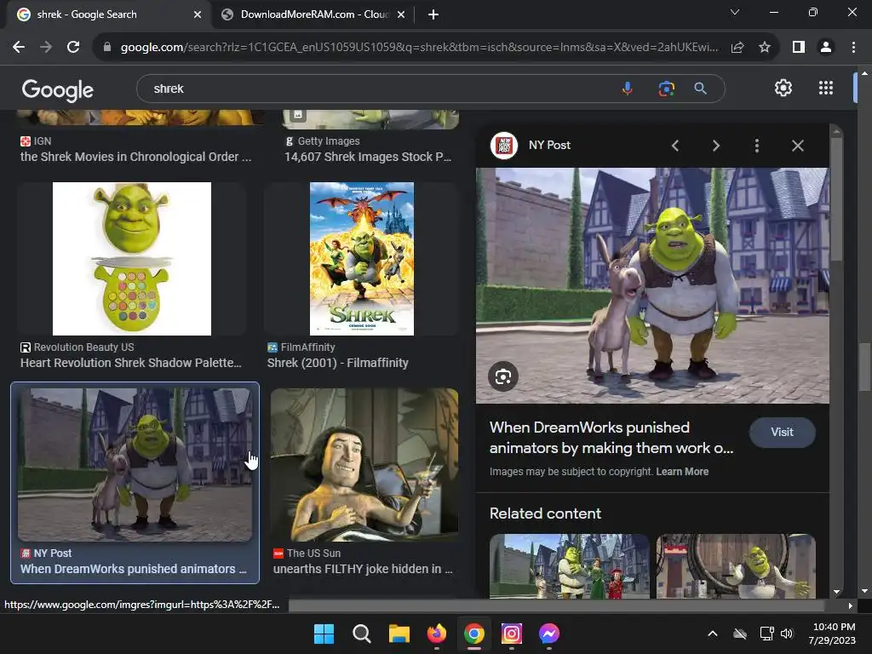Click the share page icon in address bar

pyautogui.click(x=737, y=48)
